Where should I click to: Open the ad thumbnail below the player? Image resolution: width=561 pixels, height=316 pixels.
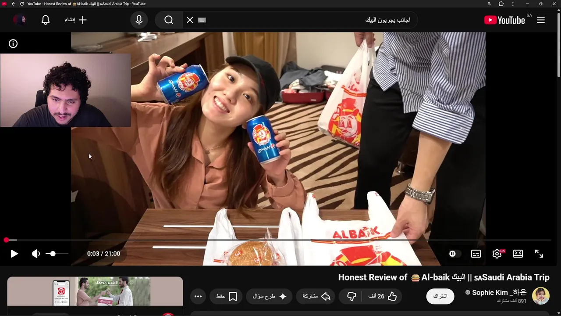click(x=95, y=291)
